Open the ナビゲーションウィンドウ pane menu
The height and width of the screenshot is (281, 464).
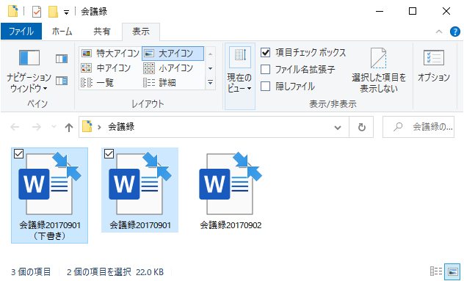click(29, 70)
